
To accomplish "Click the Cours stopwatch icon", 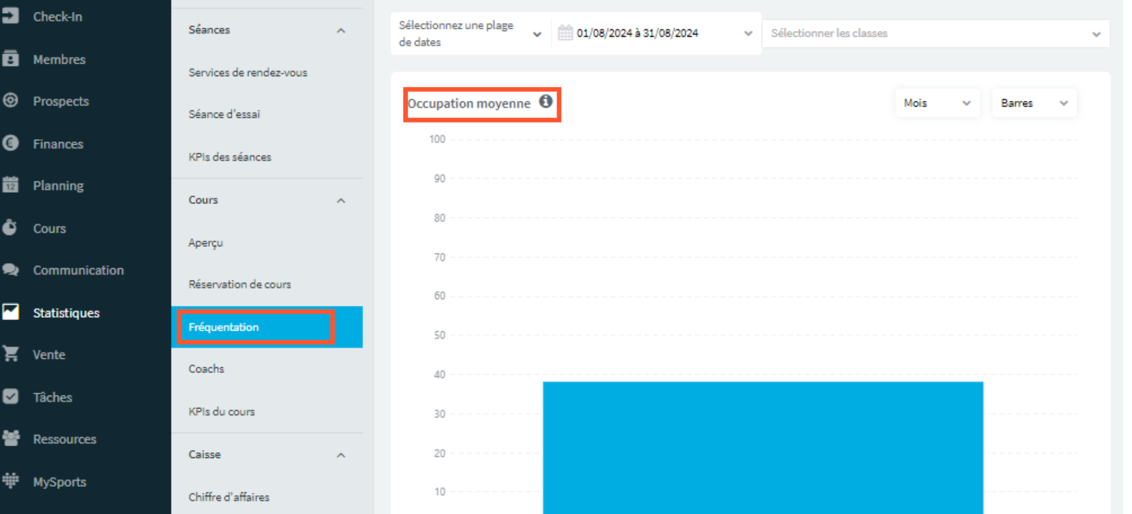I will tap(10, 228).
